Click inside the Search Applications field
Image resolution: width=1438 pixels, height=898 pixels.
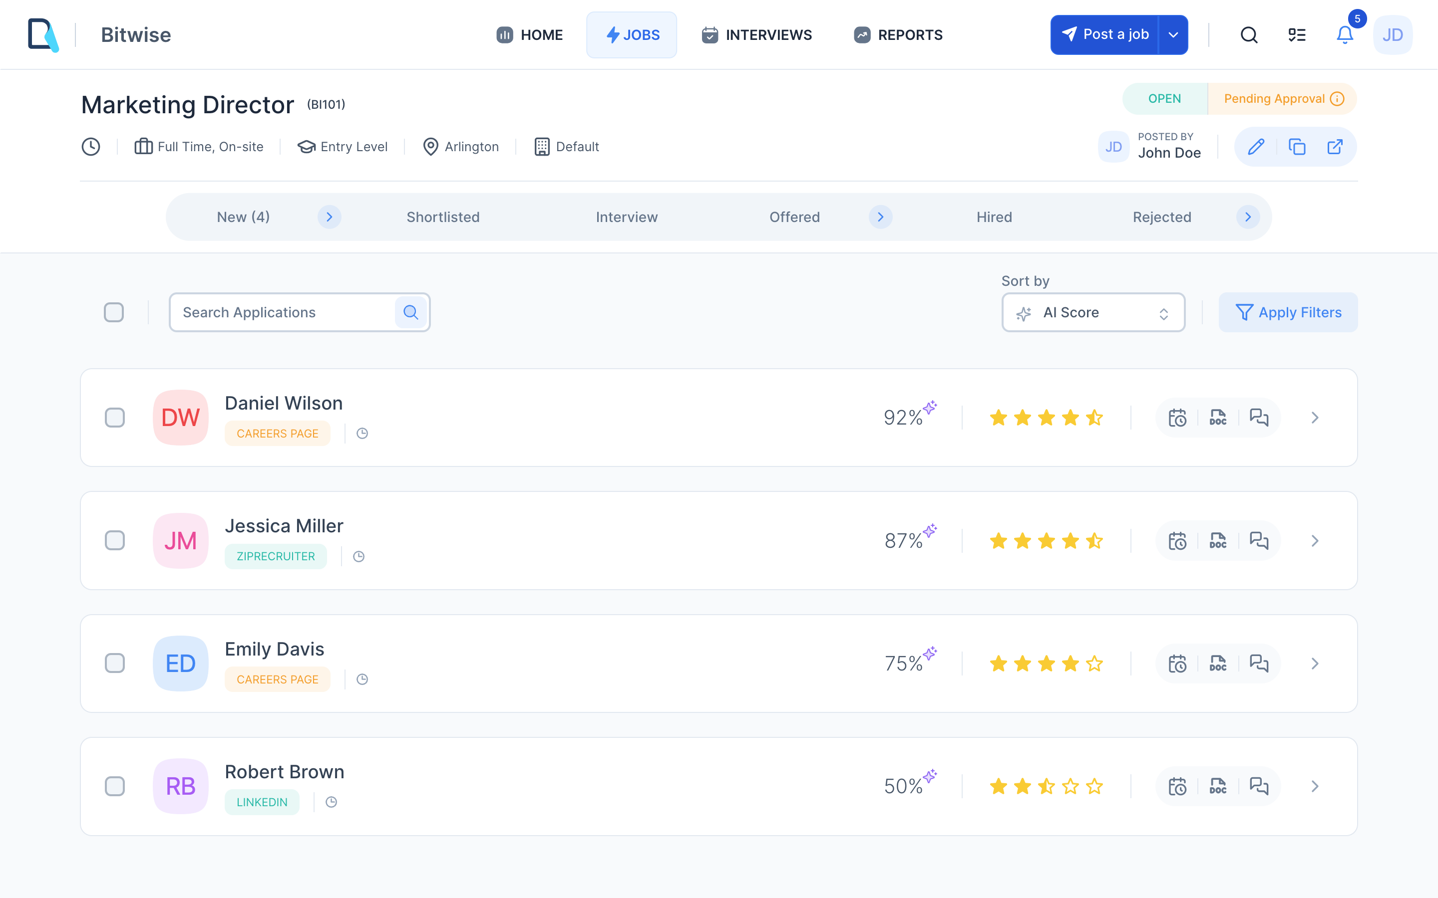pos(279,312)
